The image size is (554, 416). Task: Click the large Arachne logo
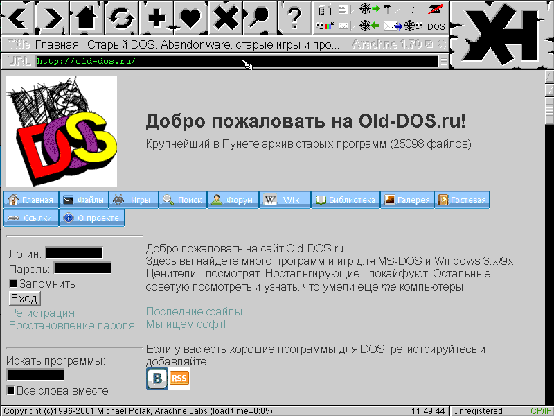(x=502, y=34)
